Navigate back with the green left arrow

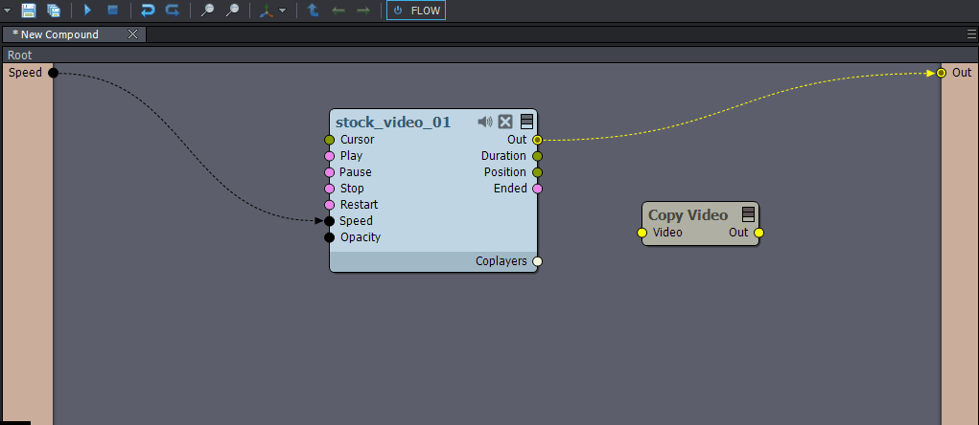pyautogui.click(x=338, y=10)
